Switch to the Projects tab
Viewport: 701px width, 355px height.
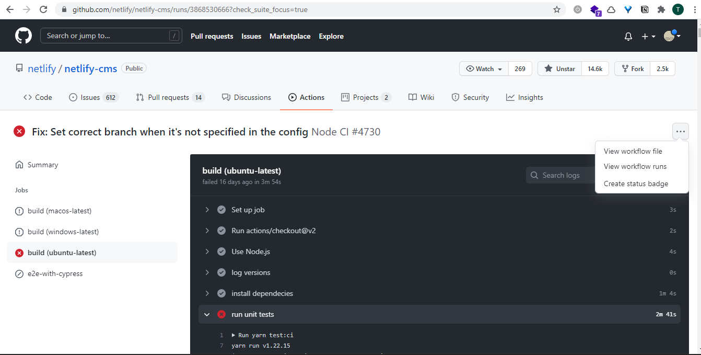click(x=366, y=97)
